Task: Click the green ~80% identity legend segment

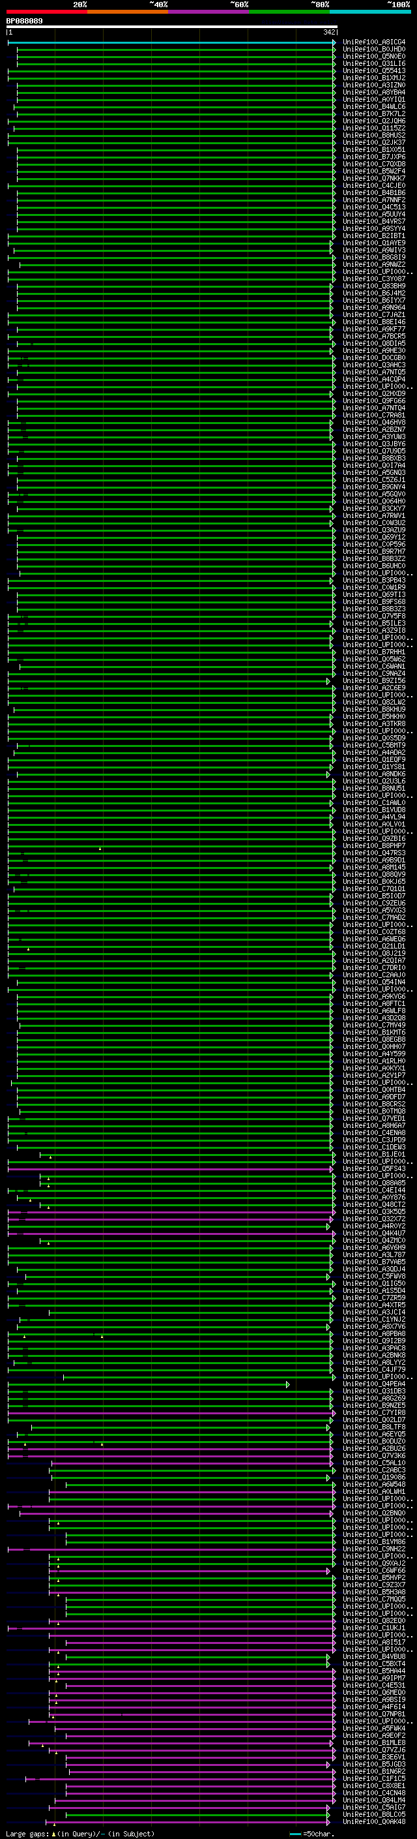Action: pyautogui.click(x=289, y=12)
